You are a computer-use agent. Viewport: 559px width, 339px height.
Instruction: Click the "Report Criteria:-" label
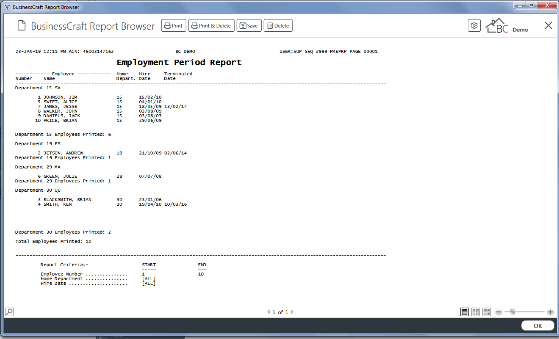pyautogui.click(x=64, y=265)
